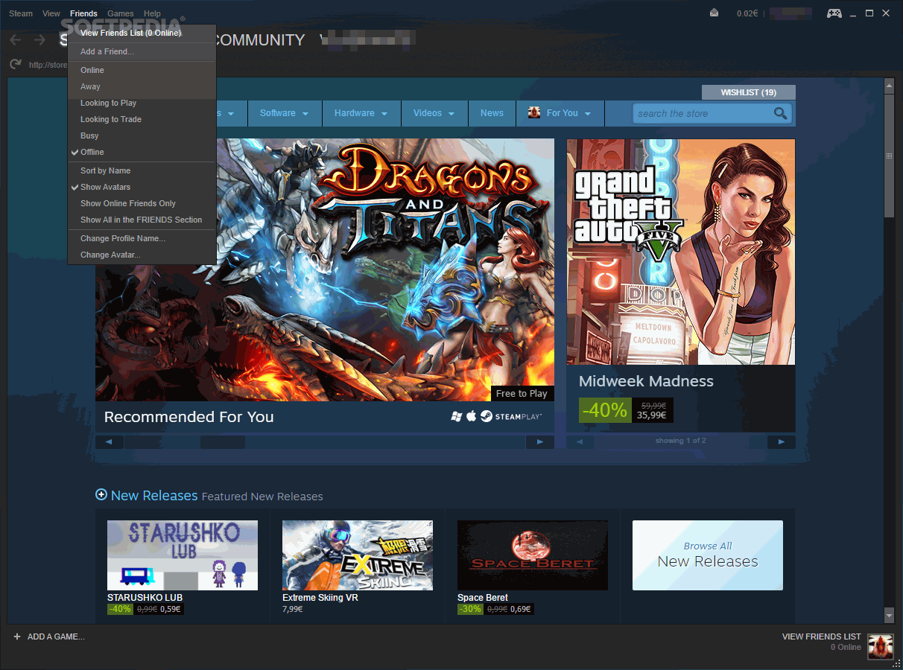Open the New Releases heading link
The height and width of the screenshot is (670, 903).
154,495
